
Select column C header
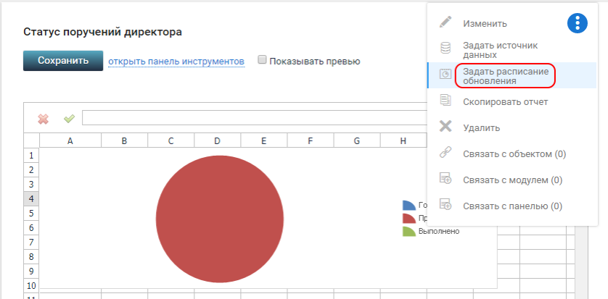click(171, 140)
